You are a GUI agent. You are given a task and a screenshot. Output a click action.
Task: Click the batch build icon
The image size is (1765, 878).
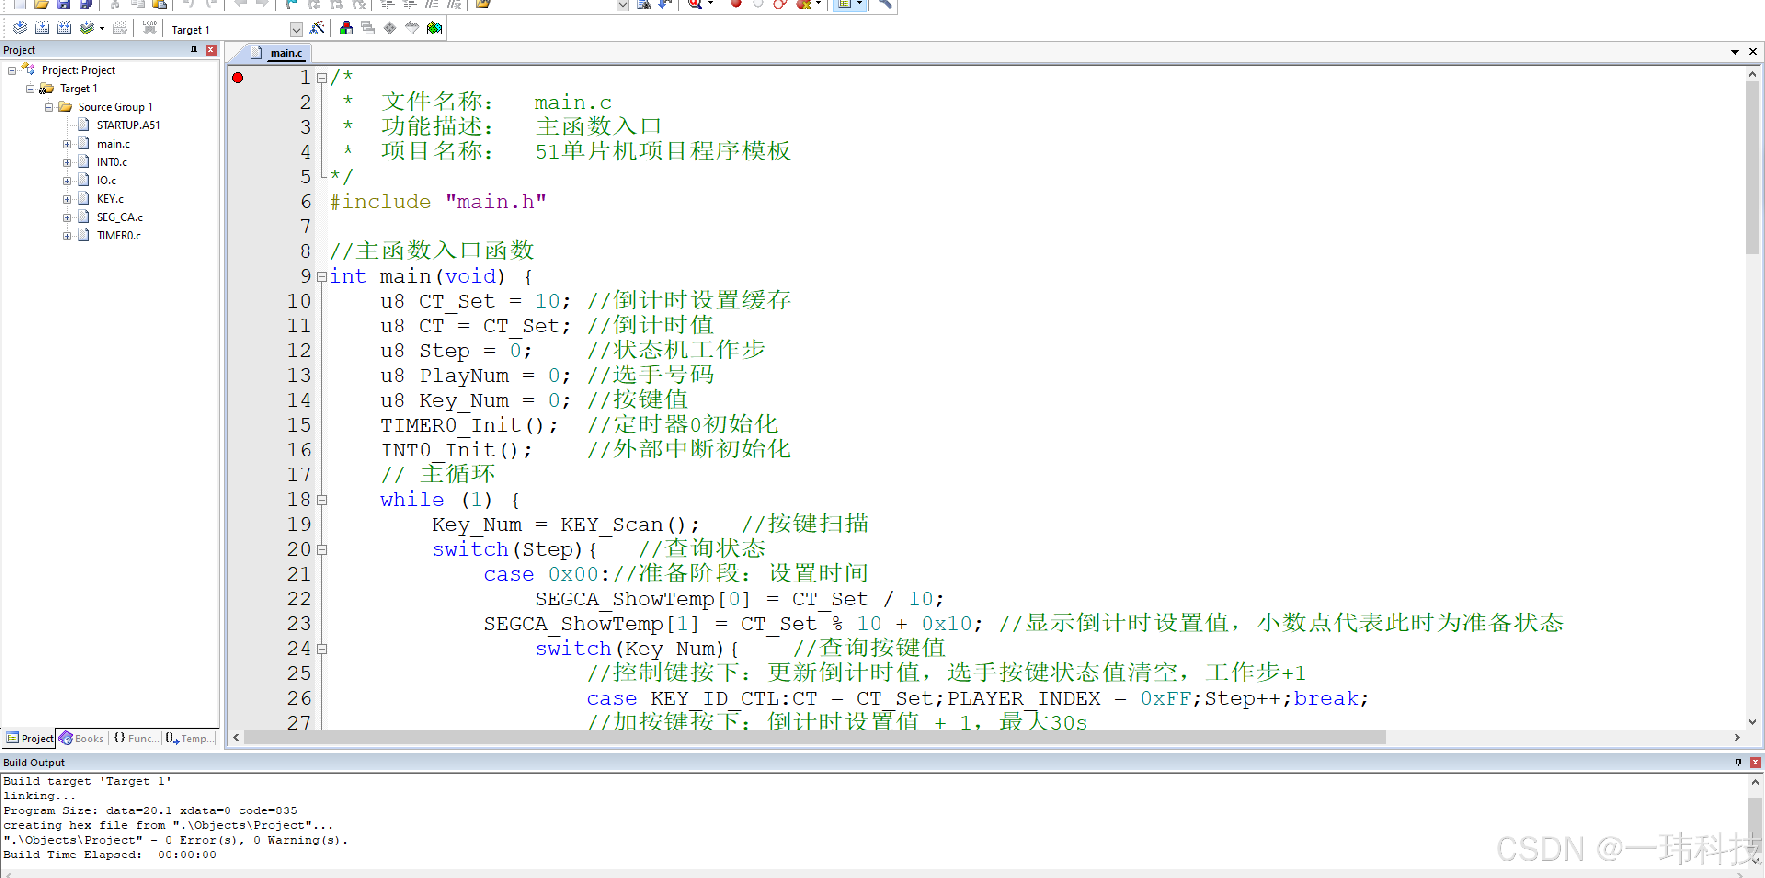87,28
